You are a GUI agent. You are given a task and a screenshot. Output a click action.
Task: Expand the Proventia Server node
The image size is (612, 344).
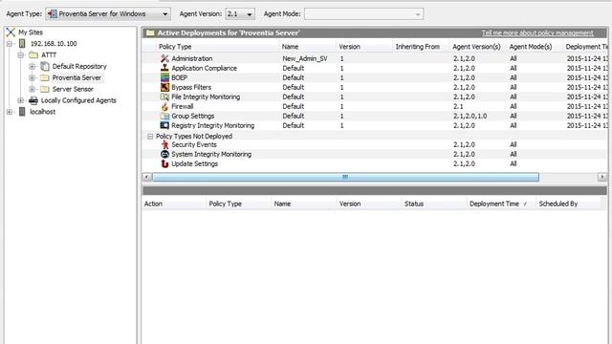[32, 77]
